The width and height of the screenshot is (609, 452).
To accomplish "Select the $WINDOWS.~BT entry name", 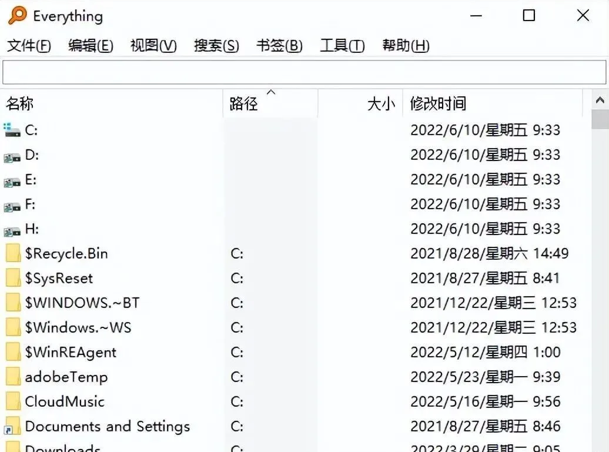I will click(x=82, y=303).
